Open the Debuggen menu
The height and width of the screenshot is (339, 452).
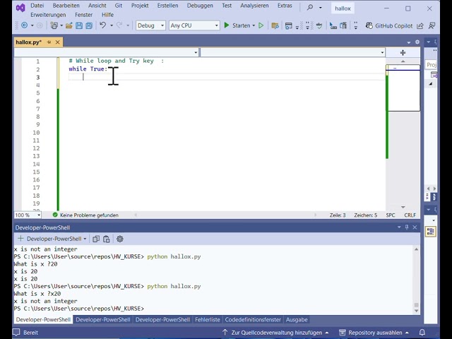coord(200,6)
